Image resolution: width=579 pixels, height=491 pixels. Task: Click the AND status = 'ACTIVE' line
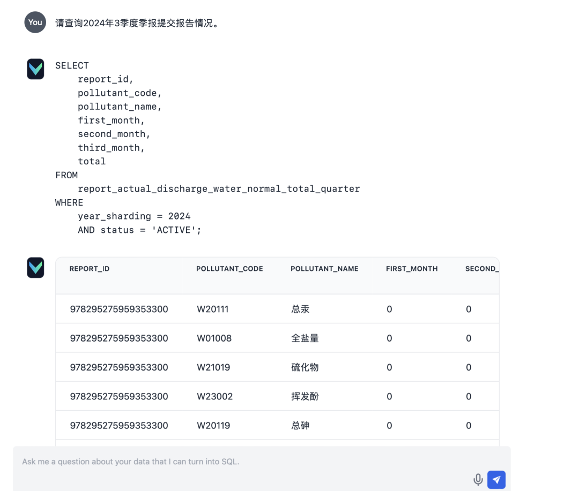click(x=139, y=230)
